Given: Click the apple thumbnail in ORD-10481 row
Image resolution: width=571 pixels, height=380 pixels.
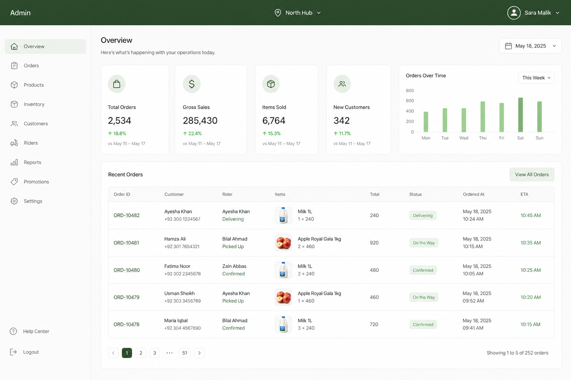Looking at the screenshot, I should pyautogui.click(x=283, y=243).
